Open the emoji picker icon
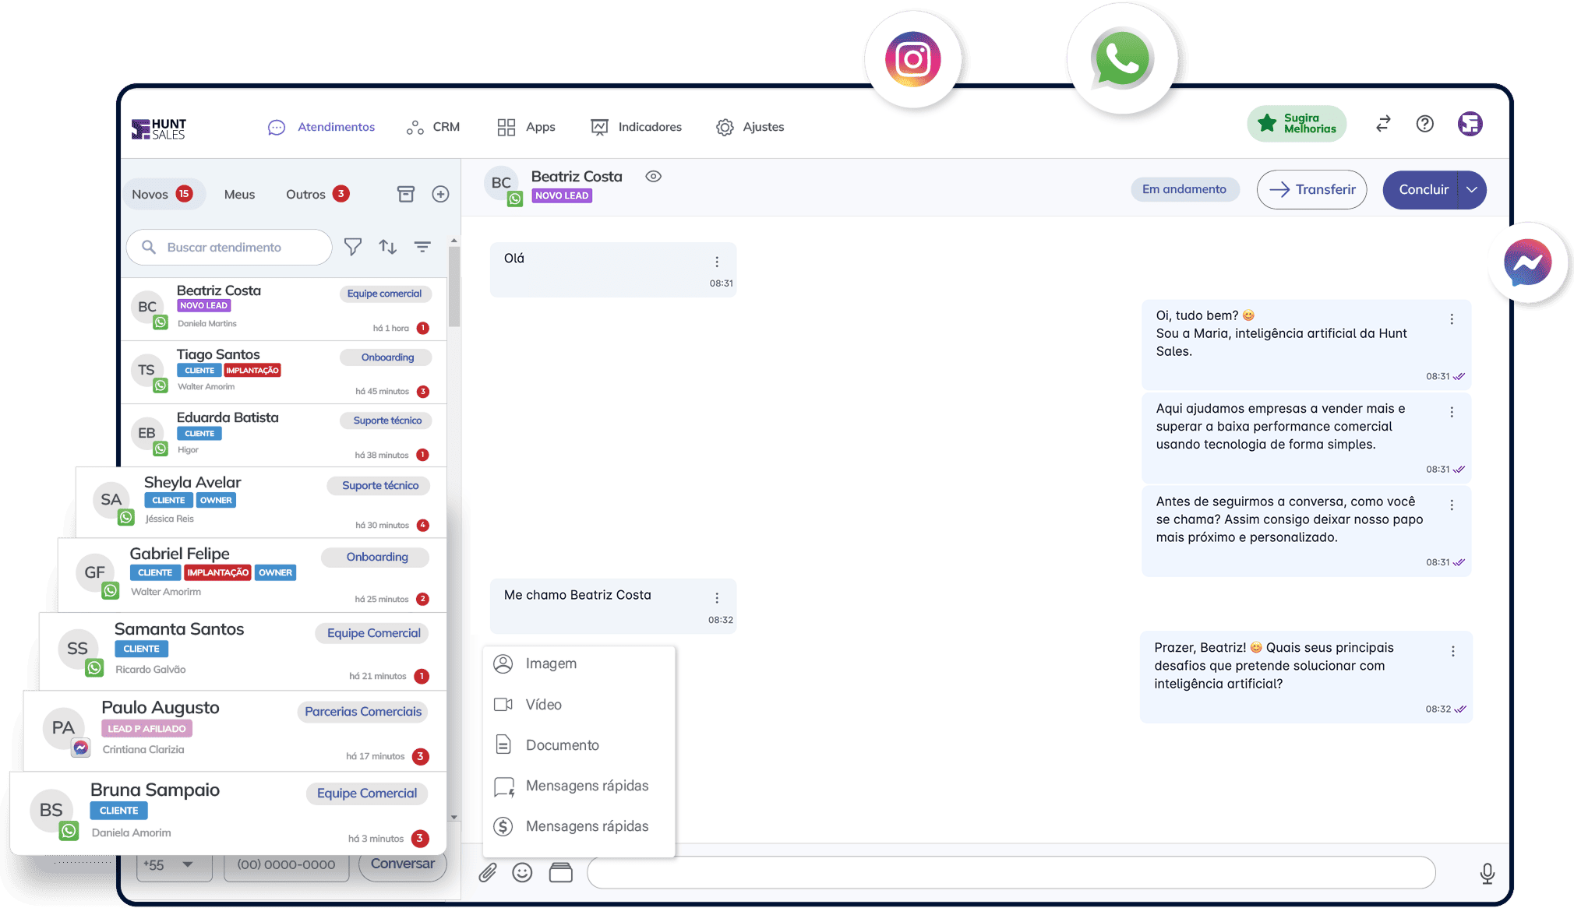Viewport: 1574px width, 908px height. point(522,873)
